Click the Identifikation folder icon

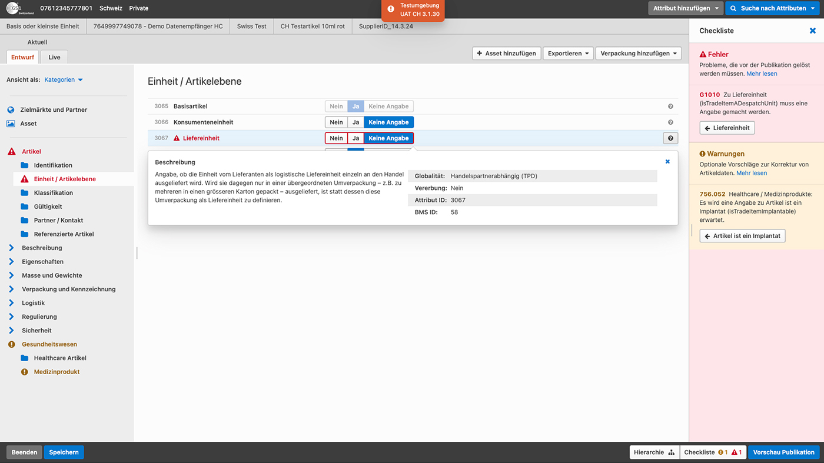tap(24, 165)
